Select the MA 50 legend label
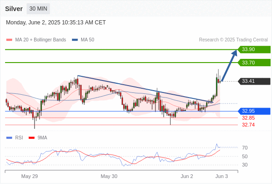The image size is (272, 184). [88, 40]
